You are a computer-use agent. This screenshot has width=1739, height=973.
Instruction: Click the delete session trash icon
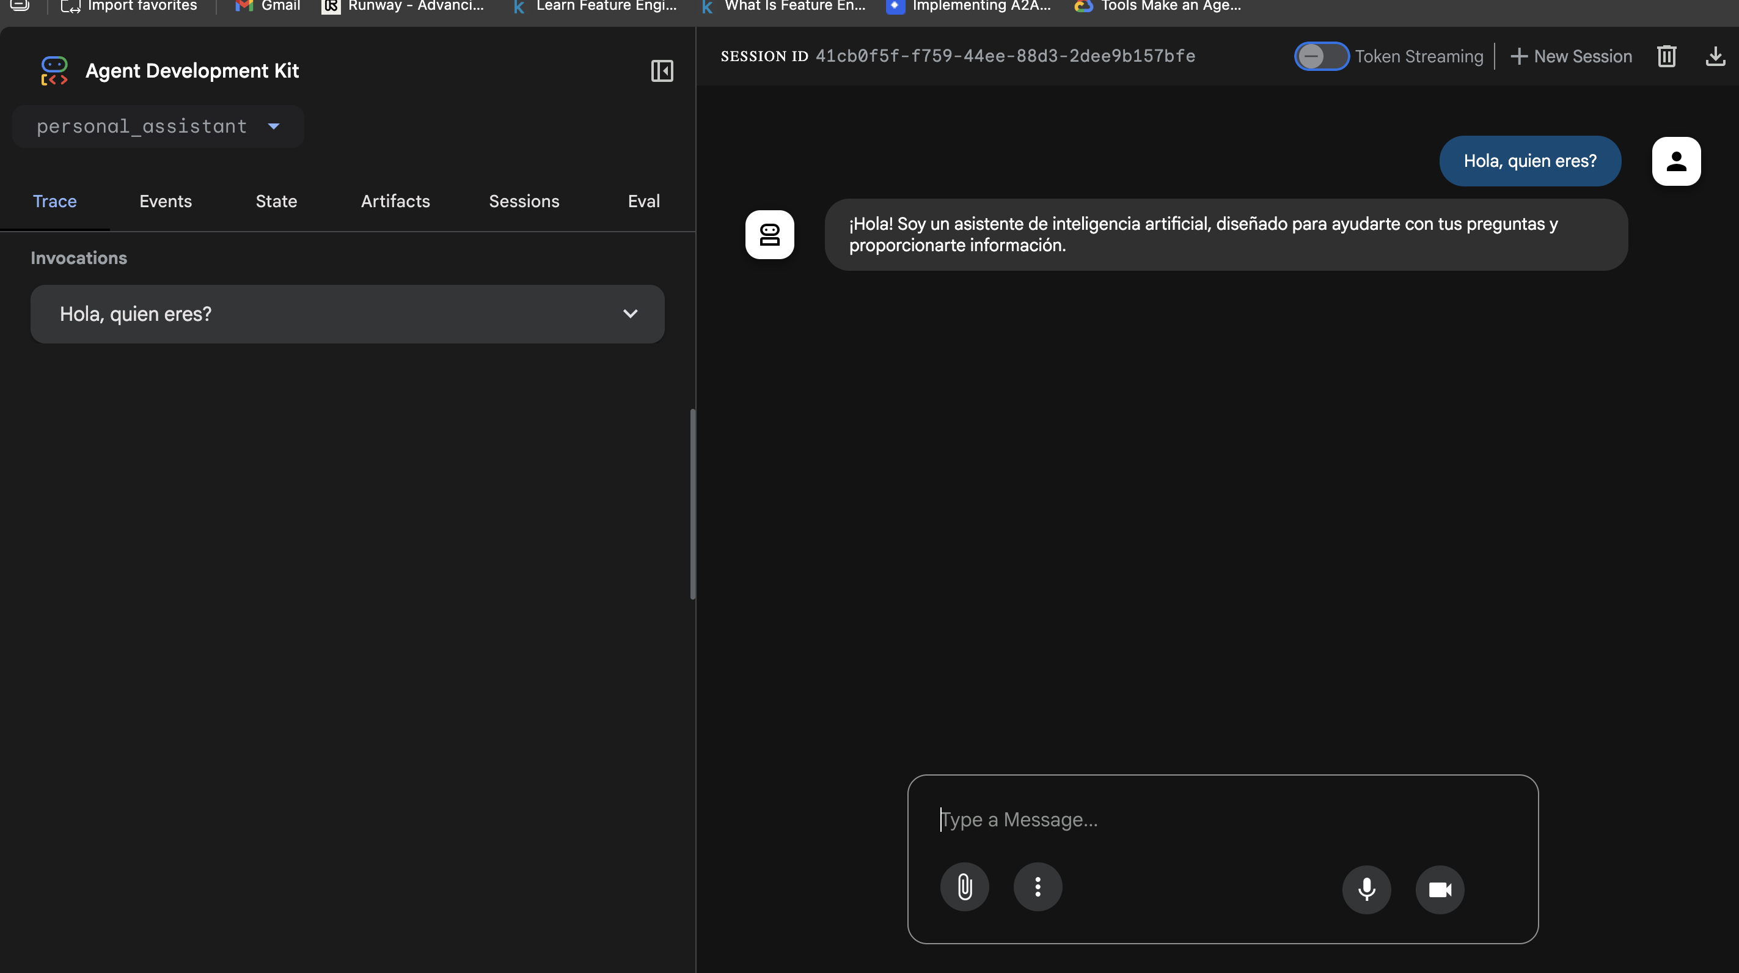pos(1666,56)
